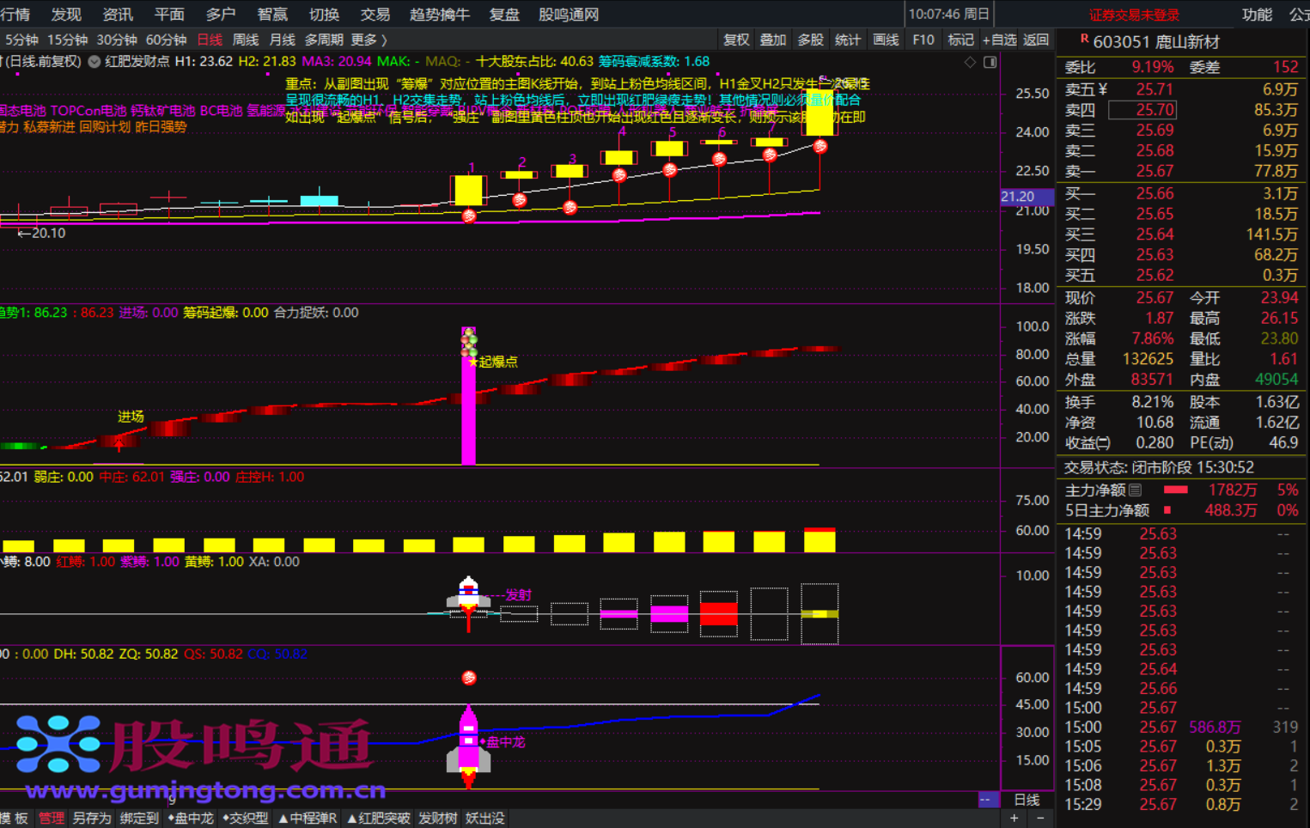The width and height of the screenshot is (1310, 828).
Task: Click the 返回 button
Action: point(1036,40)
